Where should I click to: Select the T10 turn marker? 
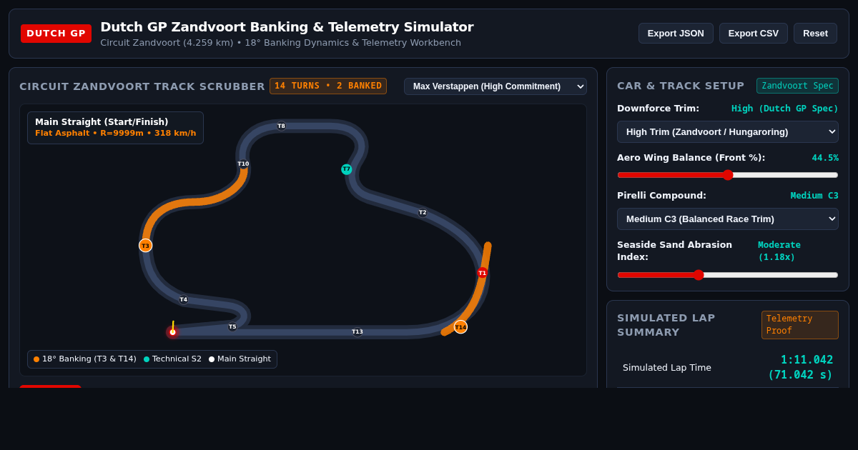pyautogui.click(x=243, y=164)
